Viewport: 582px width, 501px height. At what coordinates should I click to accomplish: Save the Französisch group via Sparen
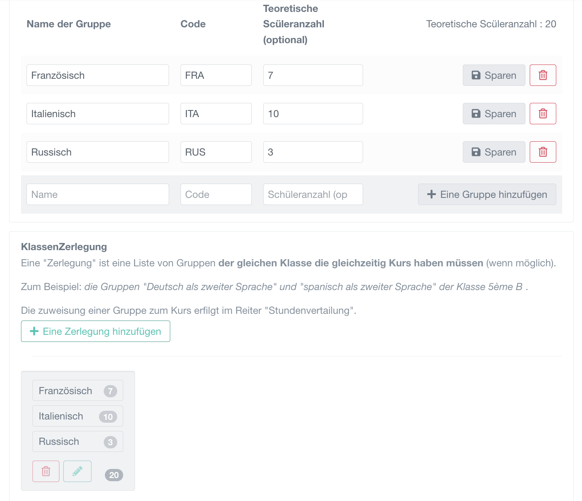click(x=494, y=75)
